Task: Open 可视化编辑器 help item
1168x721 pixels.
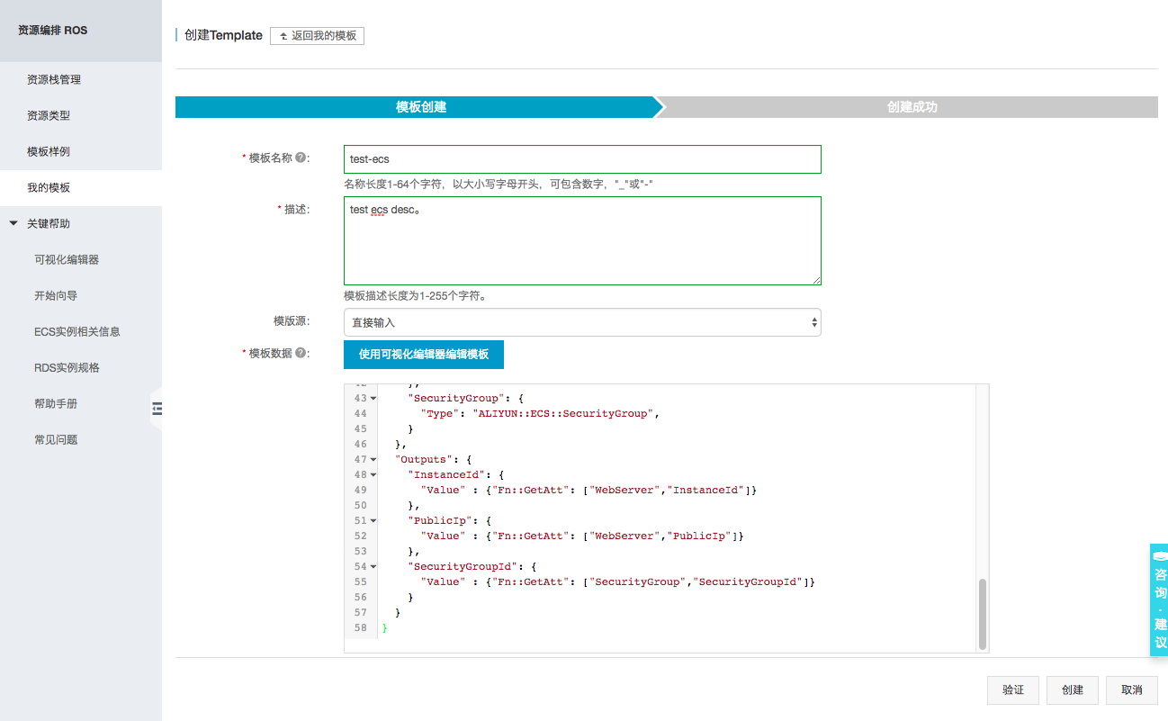Action: pyautogui.click(x=67, y=260)
